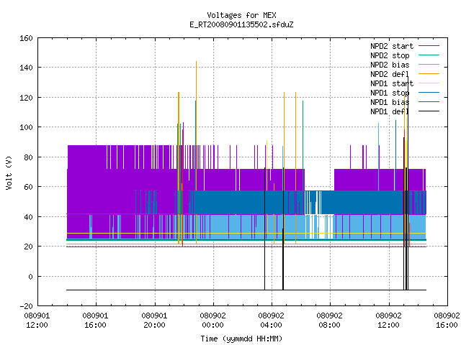
Task: Click the black line sample beside NPD1 defl
Action: pos(429,111)
